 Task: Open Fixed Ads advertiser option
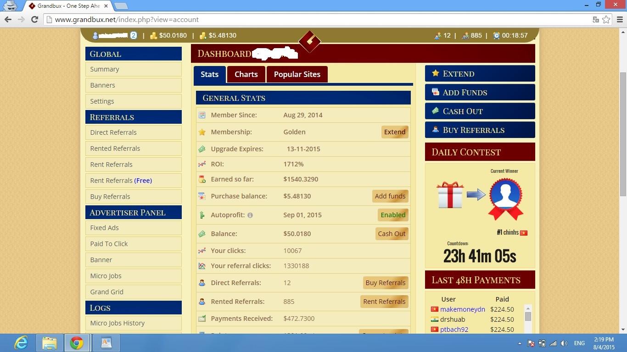pos(134,228)
